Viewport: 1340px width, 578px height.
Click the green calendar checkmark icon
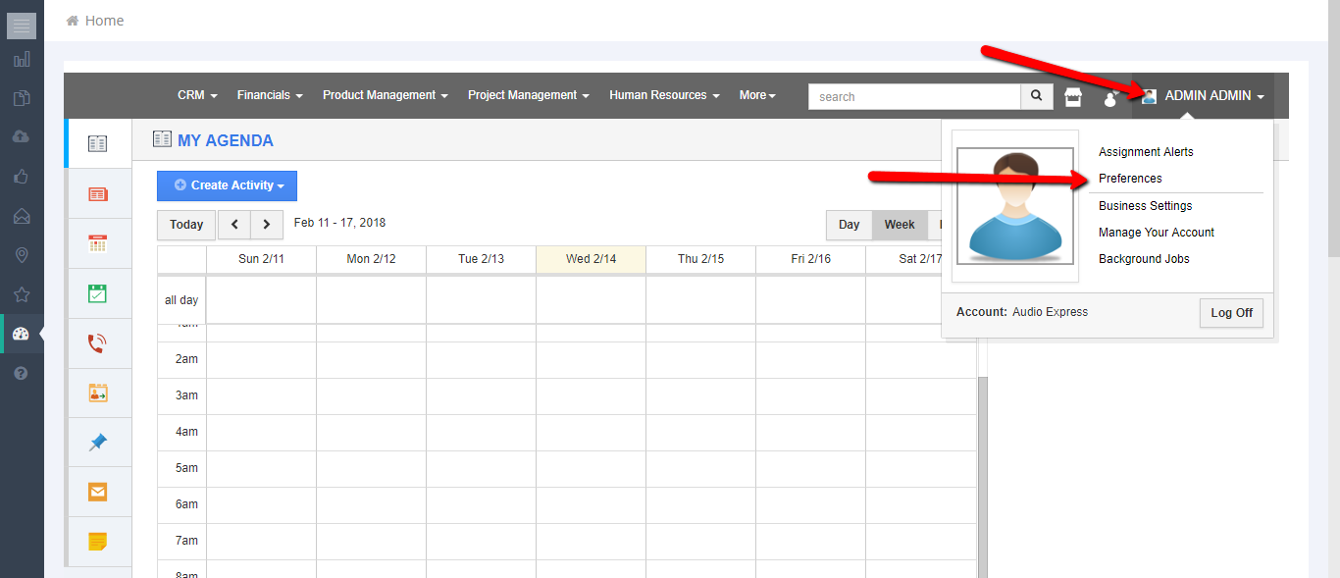97,293
